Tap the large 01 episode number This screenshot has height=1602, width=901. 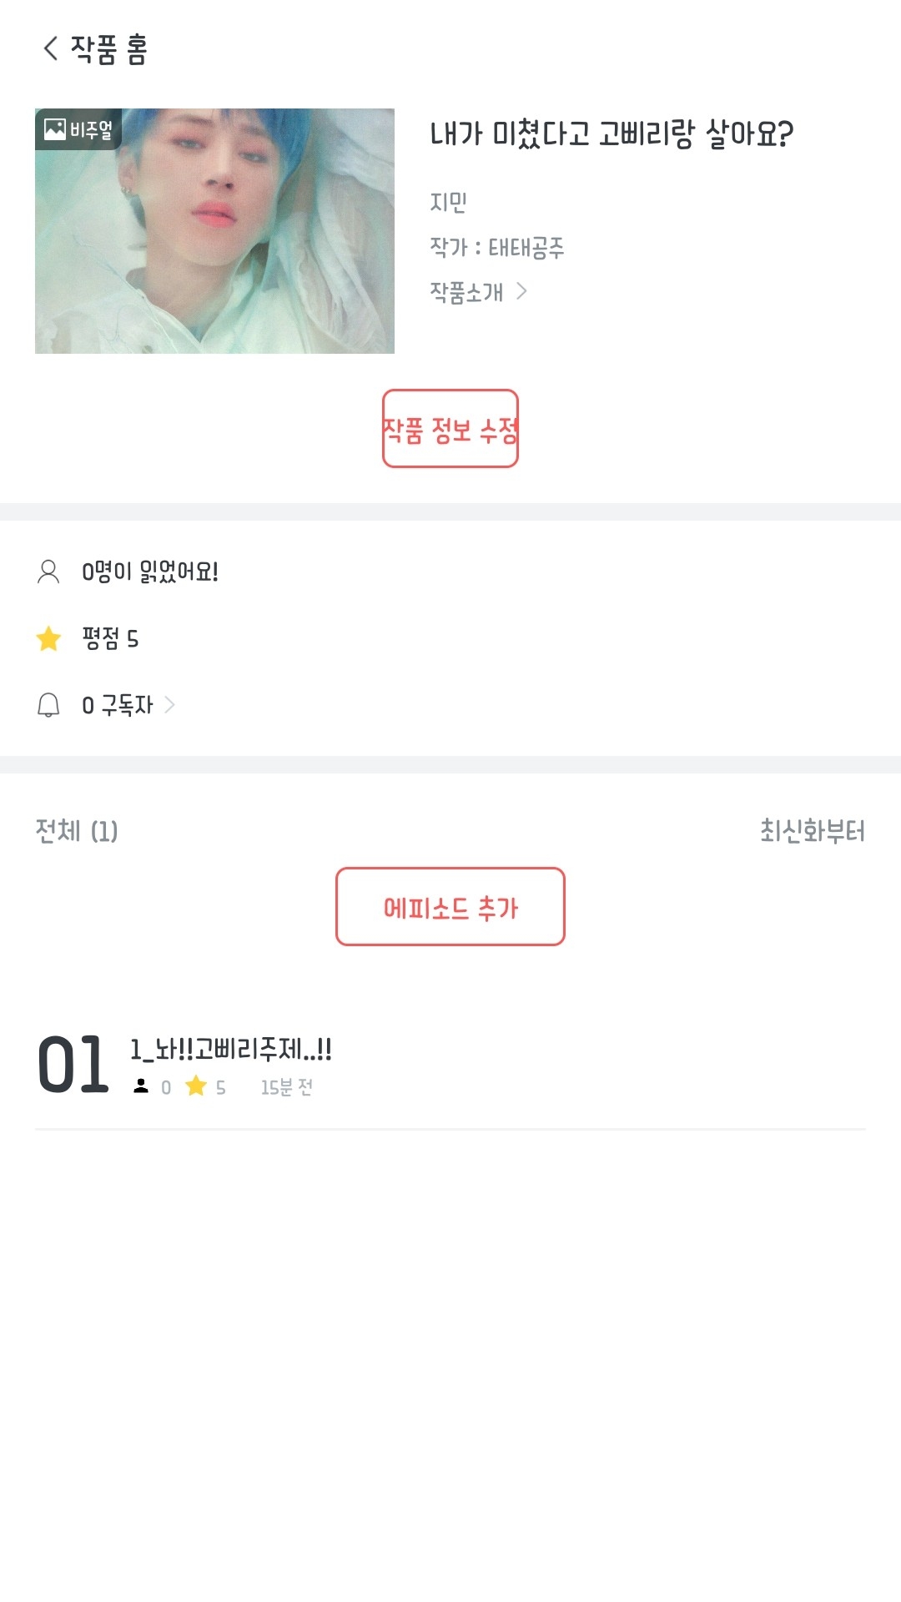73,1065
